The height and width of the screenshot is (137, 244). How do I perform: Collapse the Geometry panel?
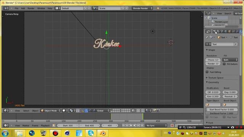pos(213,82)
